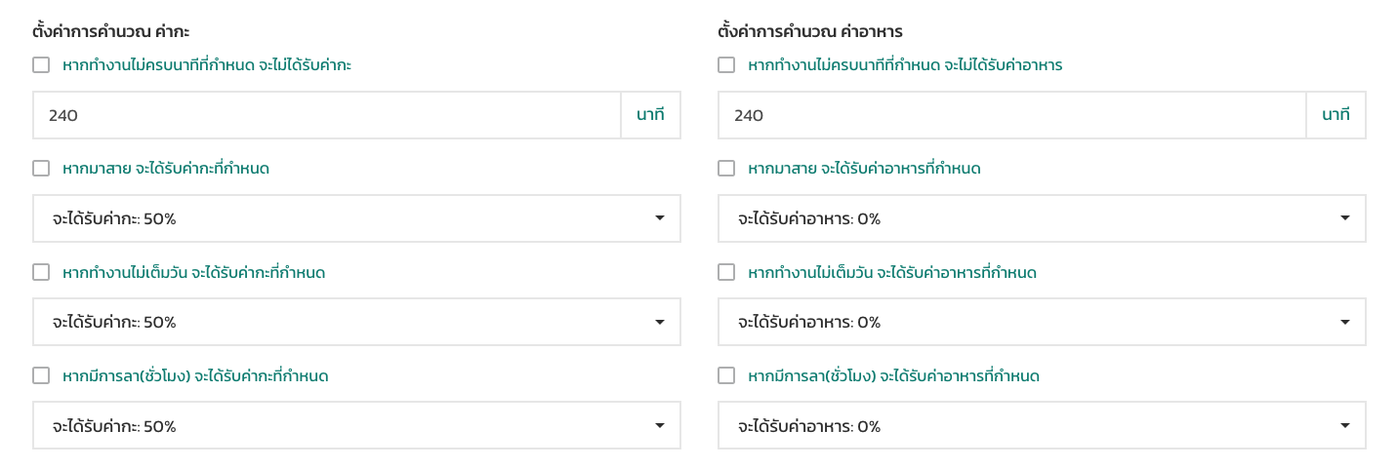1397x469 pixels.
Task: Expand incomplete-day meal allowance 0% dropdown
Action: 1042,322
